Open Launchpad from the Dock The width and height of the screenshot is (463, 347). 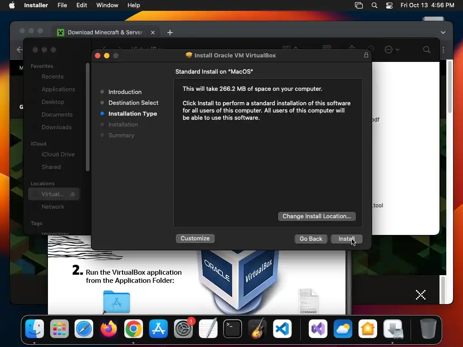tap(59, 329)
